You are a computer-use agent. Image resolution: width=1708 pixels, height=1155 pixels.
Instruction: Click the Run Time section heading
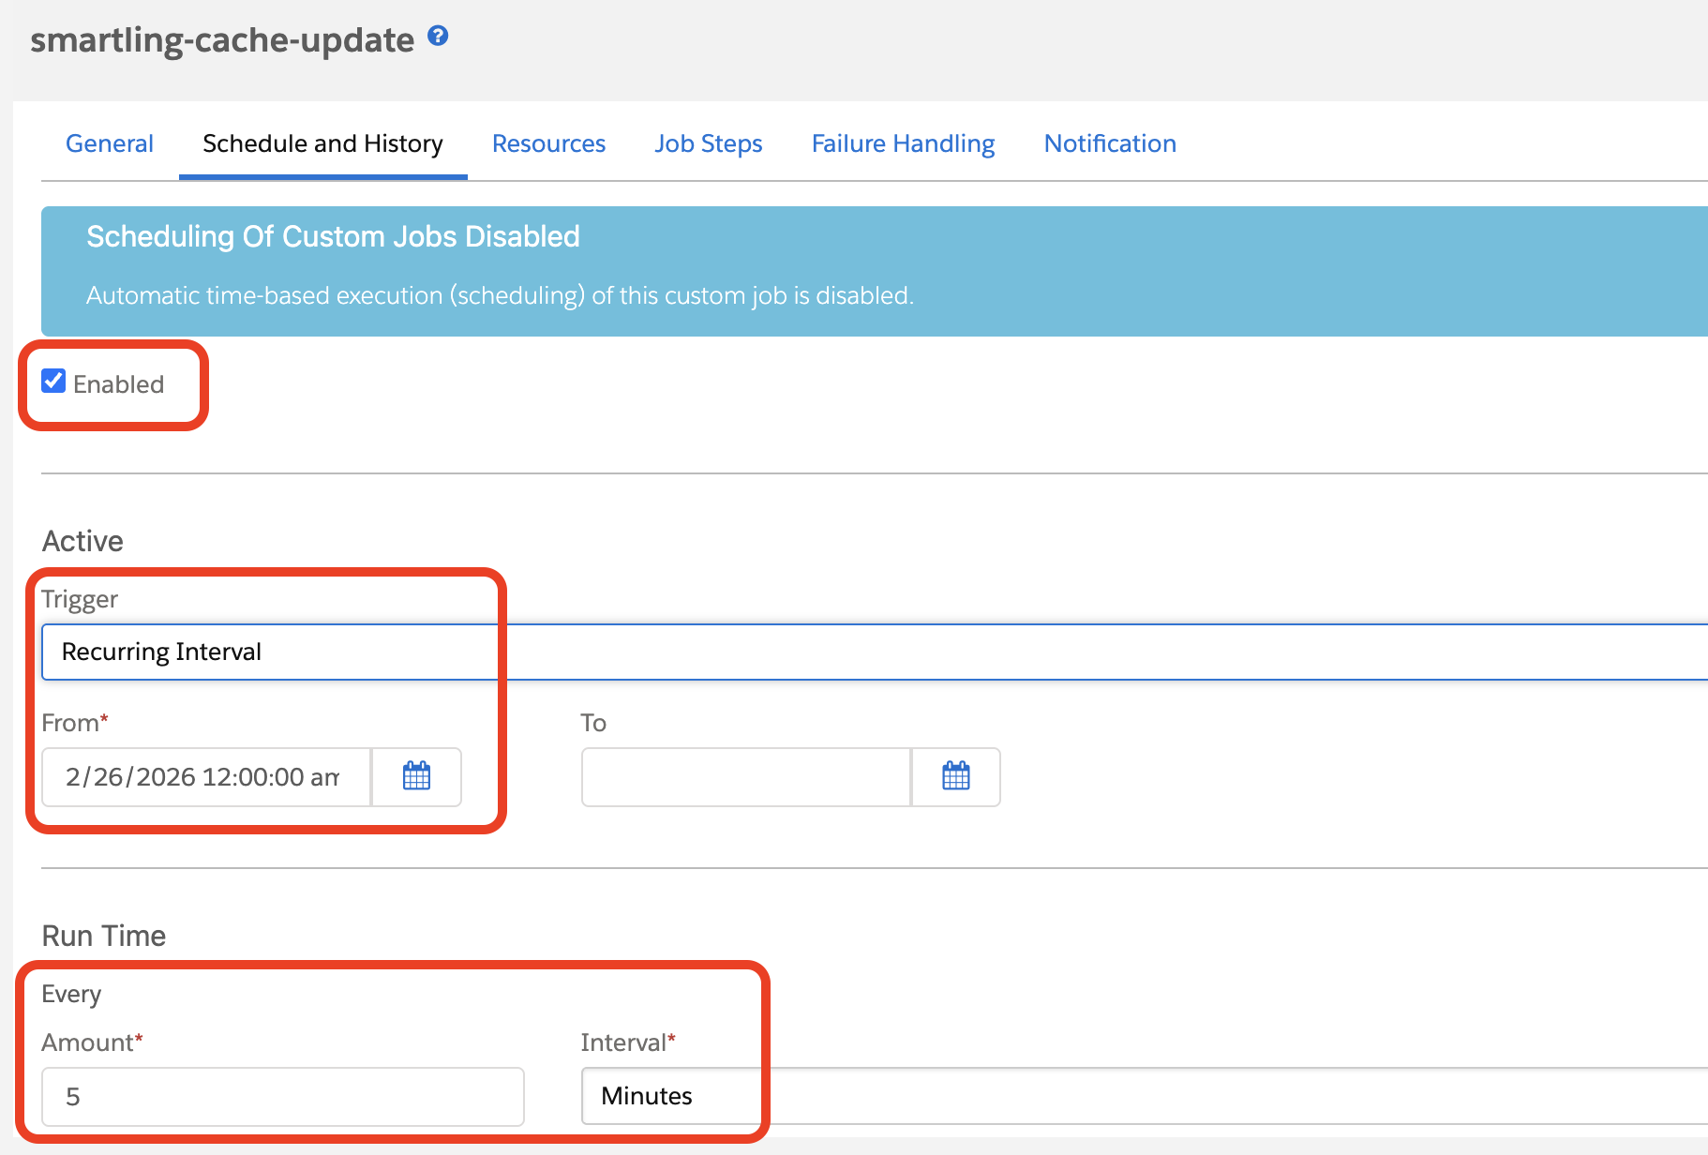[x=104, y=936]
